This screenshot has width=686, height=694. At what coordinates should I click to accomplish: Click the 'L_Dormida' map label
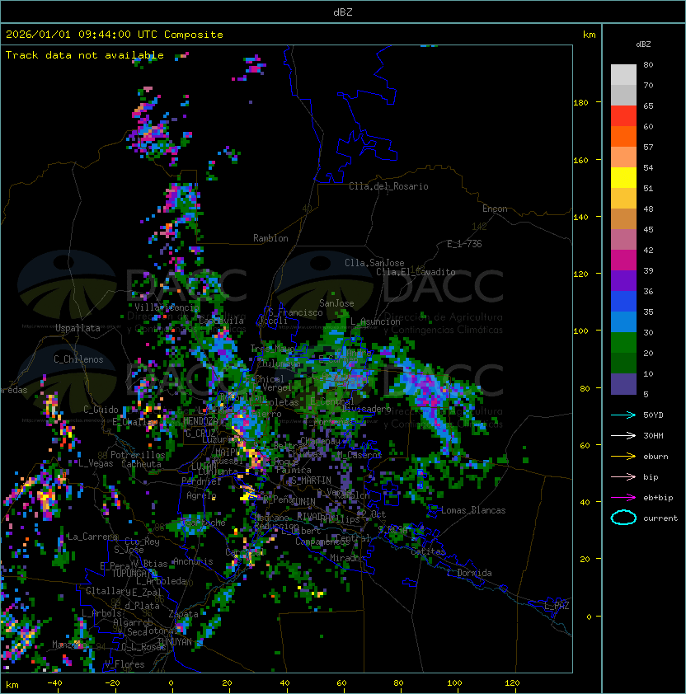[x=469, y=573]
